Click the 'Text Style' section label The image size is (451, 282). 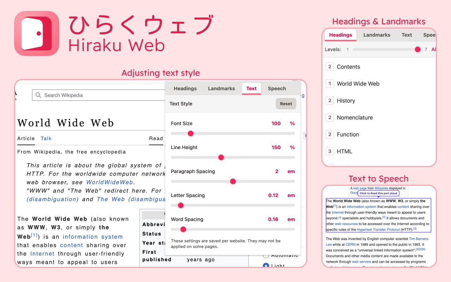point(181,104)
